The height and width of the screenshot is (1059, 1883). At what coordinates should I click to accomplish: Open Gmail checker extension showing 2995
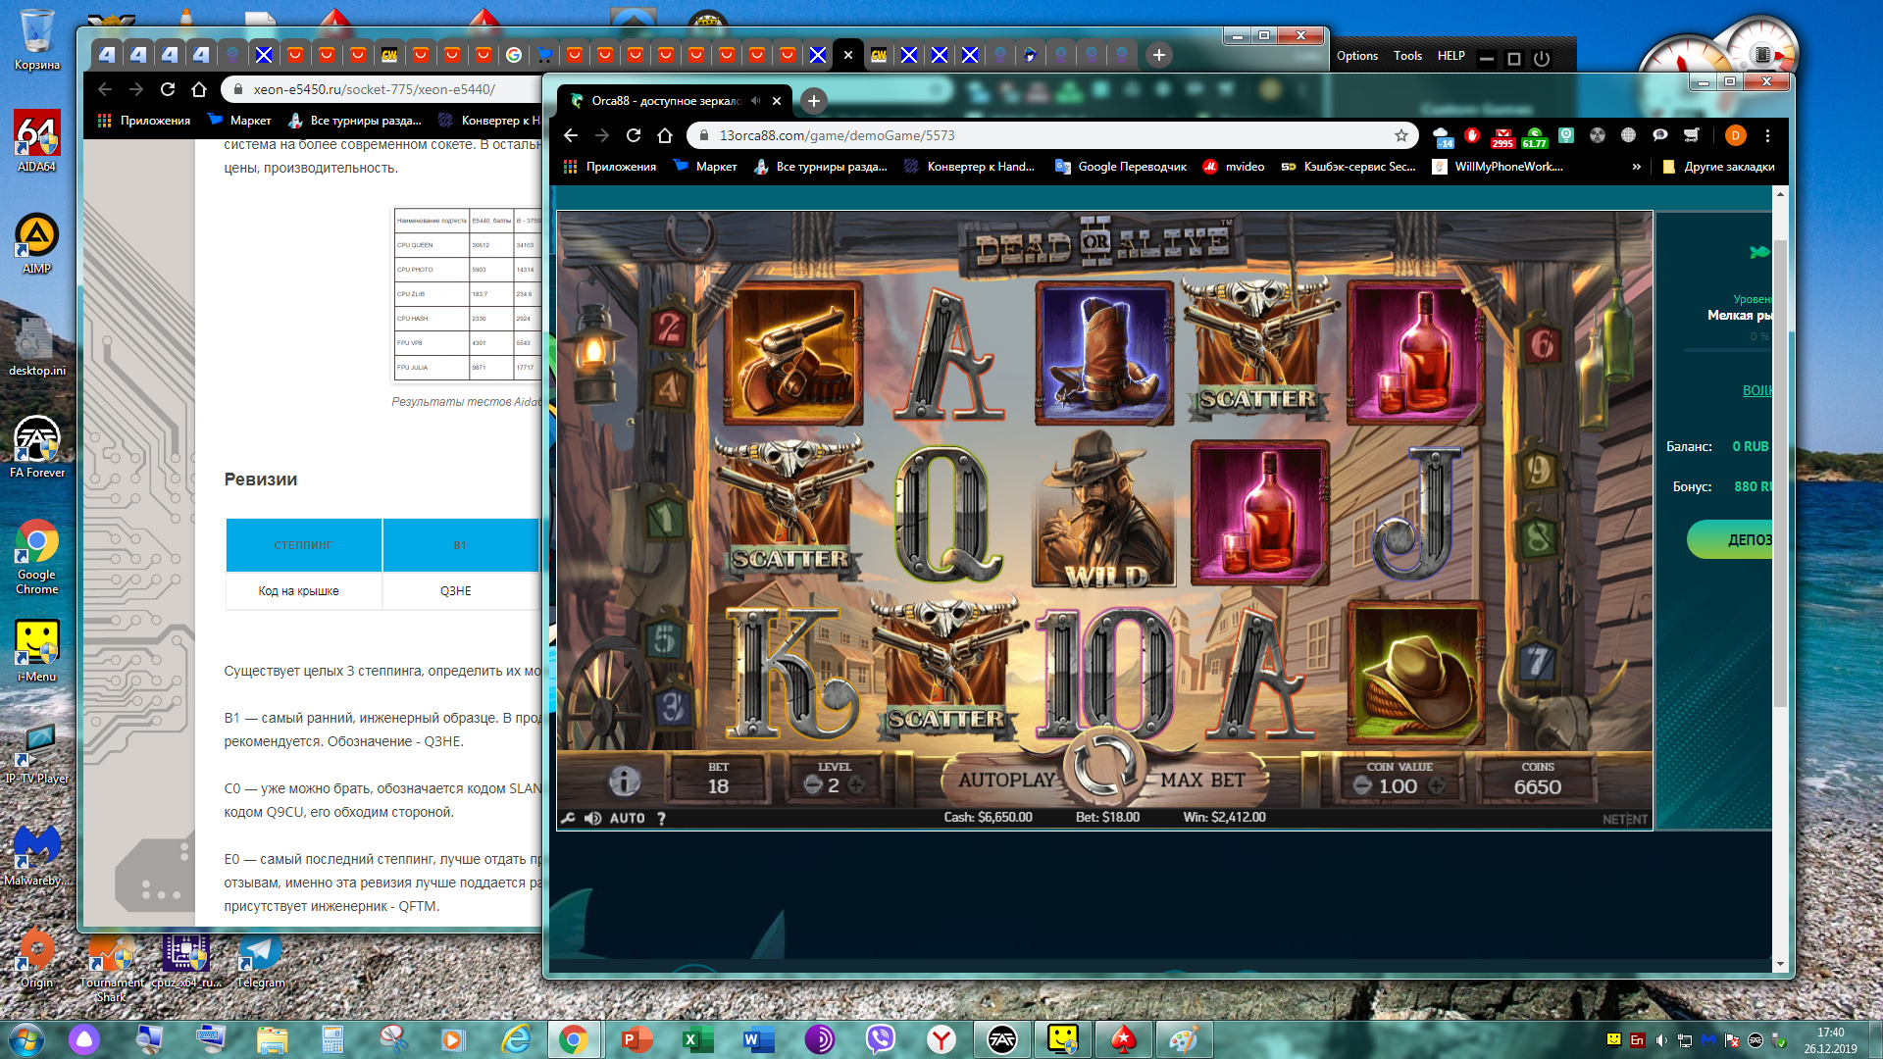pyautogui.click(x=1502, y=136)
